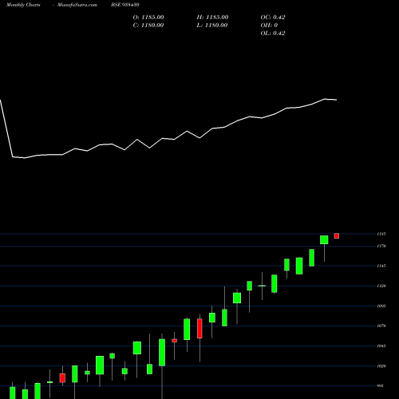Select the 'O: 1185.00' open value
The height and width of the screenshot is (399, 399).
(x=148, y=18)
